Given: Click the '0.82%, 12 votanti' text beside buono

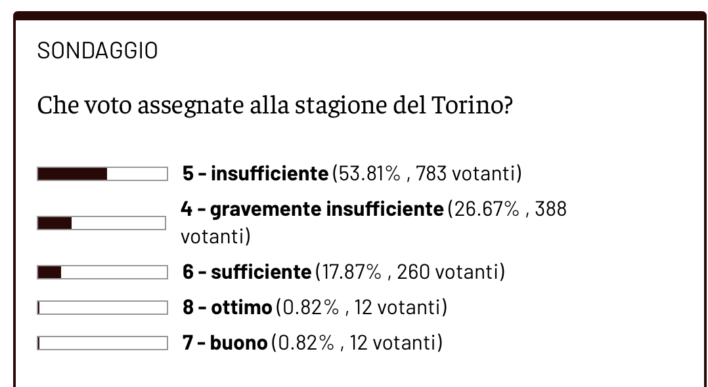Looking at the screenshot, I should [357, 343].
